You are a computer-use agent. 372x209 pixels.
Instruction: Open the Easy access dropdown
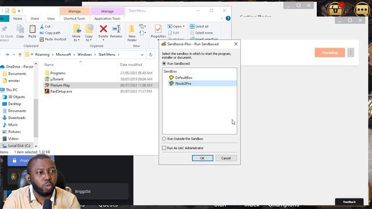click(142, 33)
